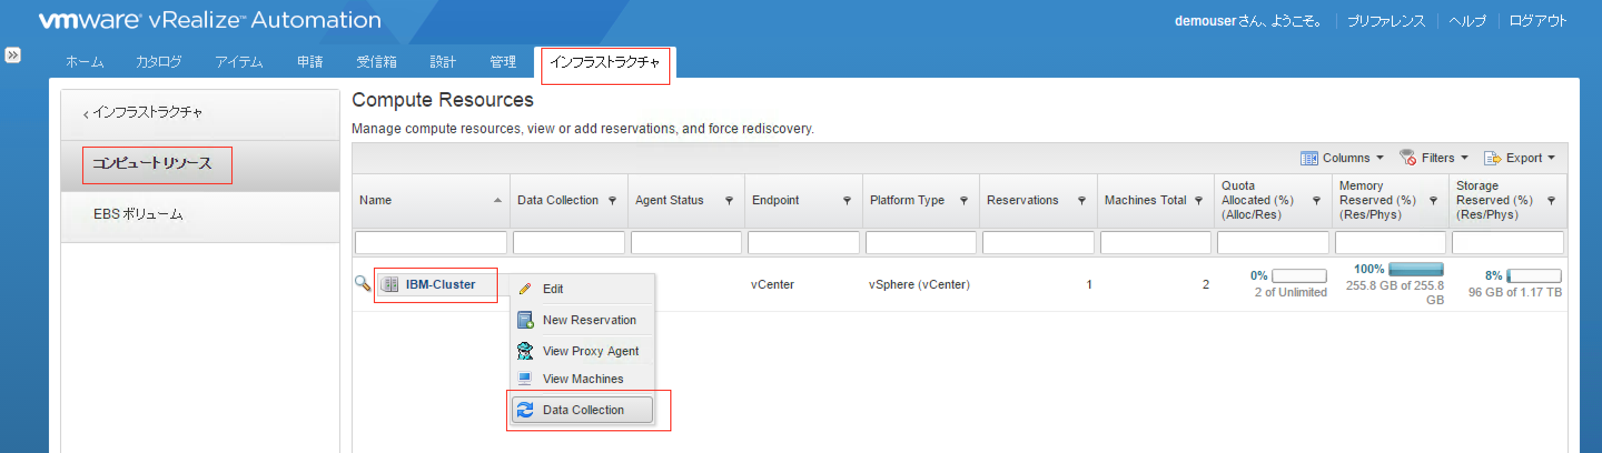Focus the Endpoint filter input field
This screenshot has height=453, width=1602.
(803, 243)
